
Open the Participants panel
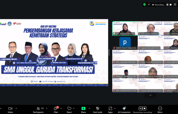click(38, 110)
